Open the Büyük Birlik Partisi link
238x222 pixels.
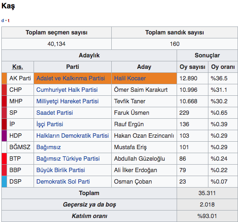tap(60, 170)
